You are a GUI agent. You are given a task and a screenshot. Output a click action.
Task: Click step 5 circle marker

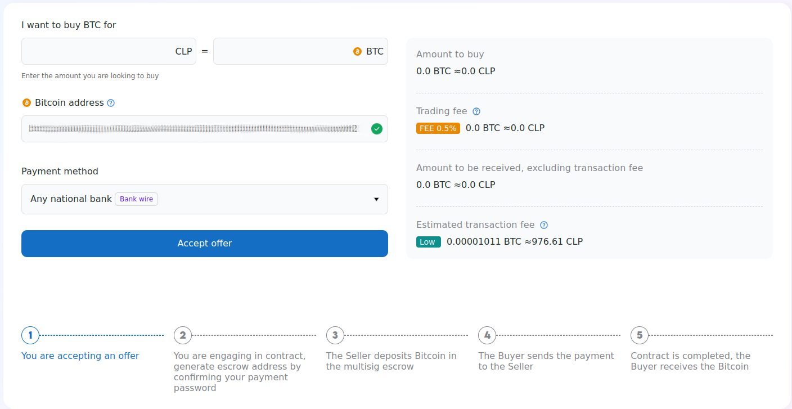pos(640,335)
